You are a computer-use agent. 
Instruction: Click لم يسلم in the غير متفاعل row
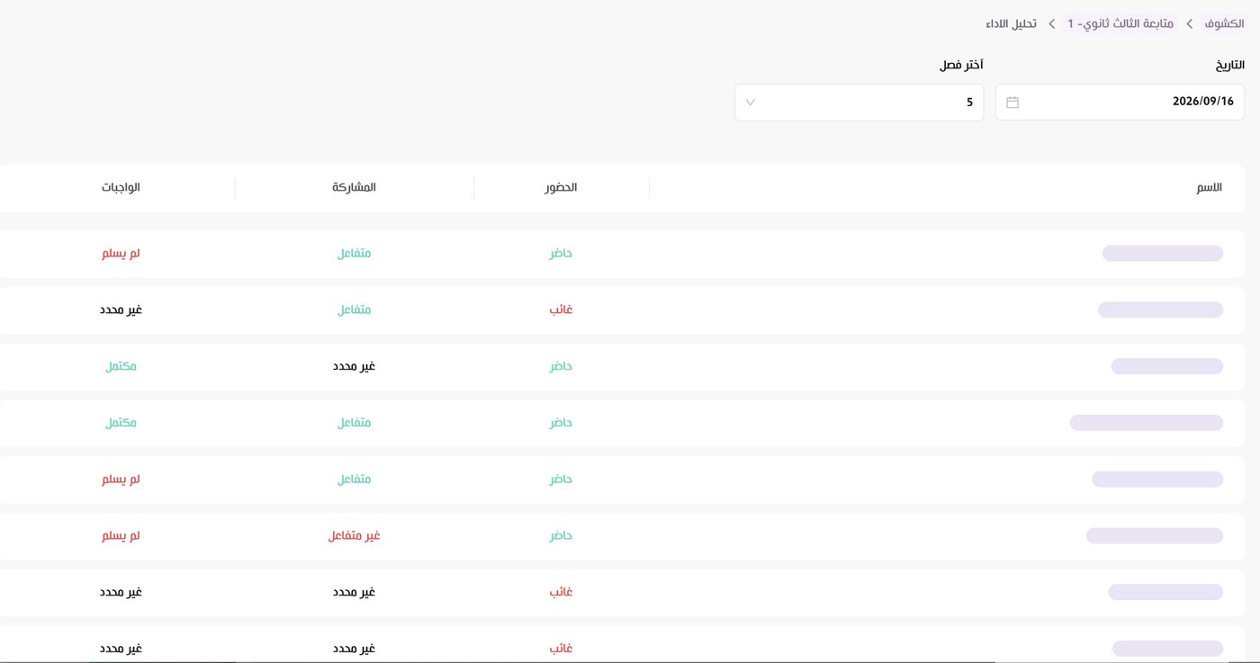pos(121,536)
